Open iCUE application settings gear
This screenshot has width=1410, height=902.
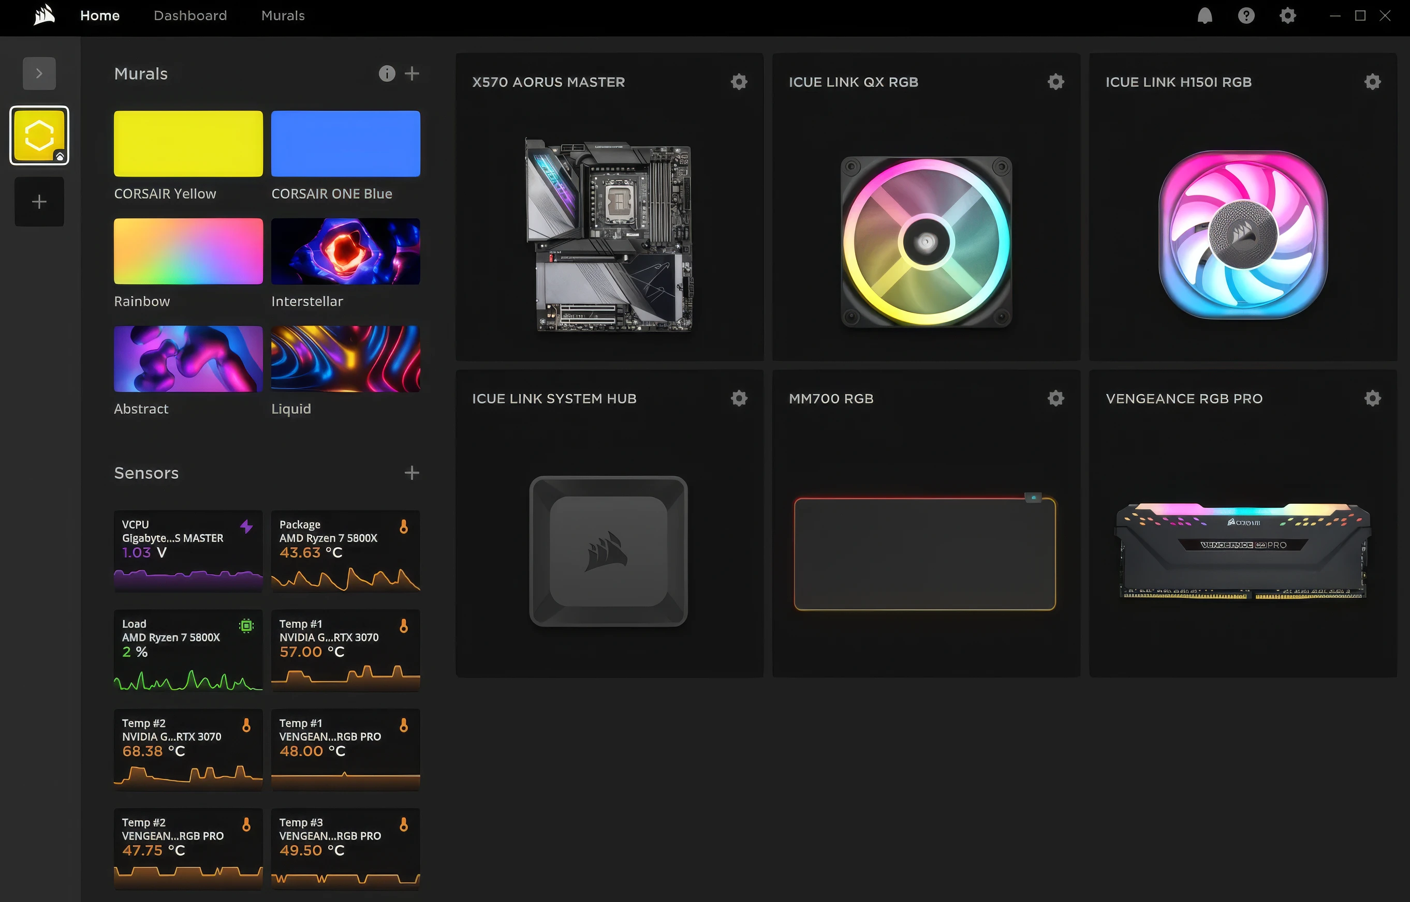[x=1287, y=15]
